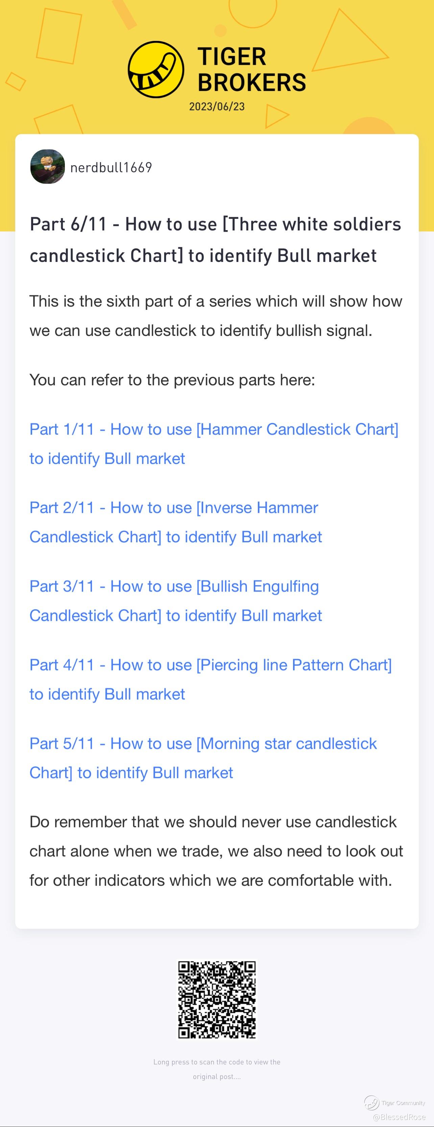Click the Tiger Brokers round tiger logo
Image resolution: width=434 pixels, height=1127 pixels.
click(x=156, y=70)
